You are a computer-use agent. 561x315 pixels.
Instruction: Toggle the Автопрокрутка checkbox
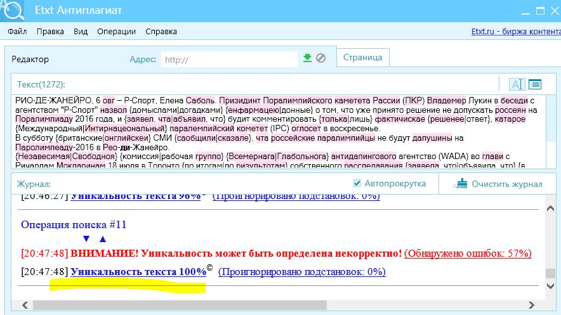357,183
